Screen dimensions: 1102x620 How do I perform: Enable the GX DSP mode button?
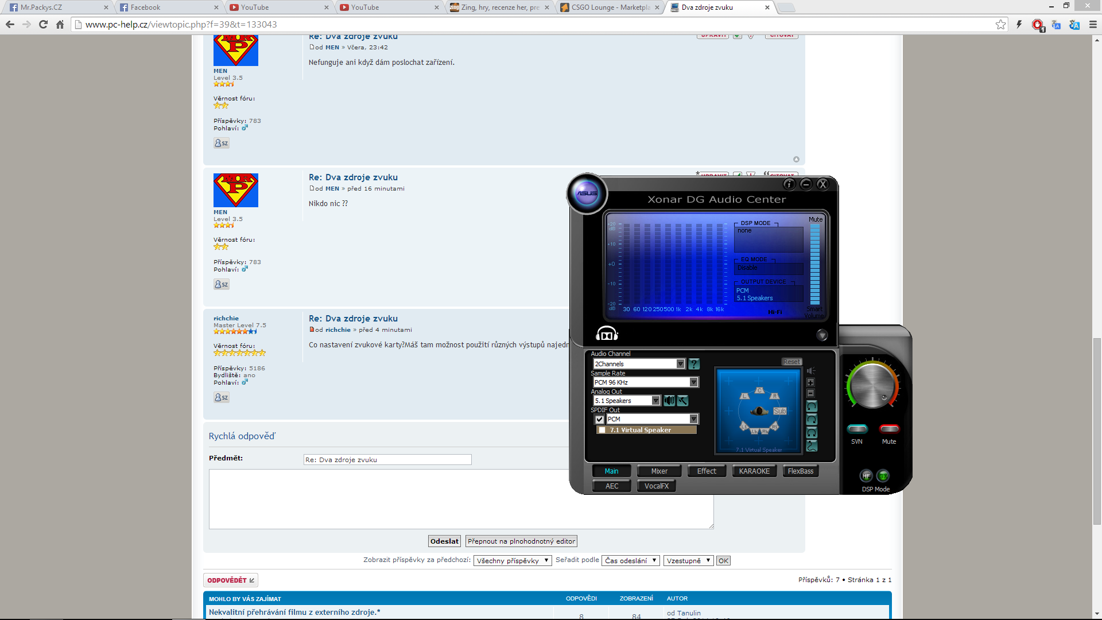pos(883,476)
